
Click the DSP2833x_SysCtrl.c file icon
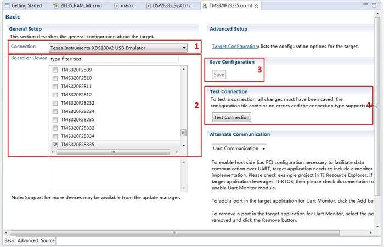[149, 5]
